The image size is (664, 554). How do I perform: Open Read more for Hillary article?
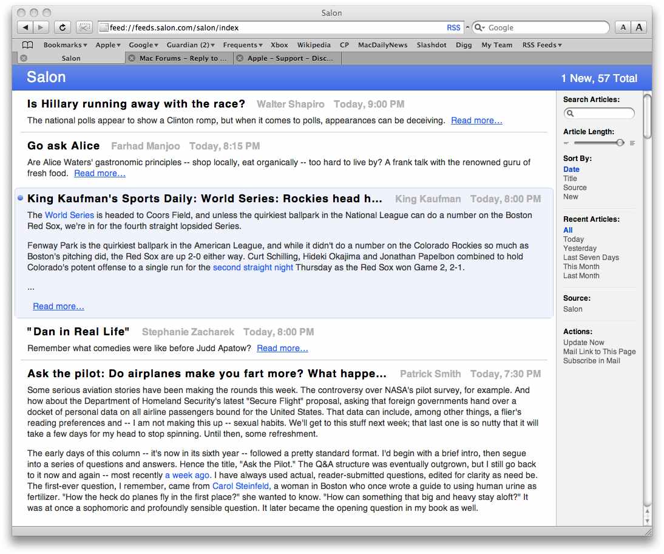tap(476, 120)
